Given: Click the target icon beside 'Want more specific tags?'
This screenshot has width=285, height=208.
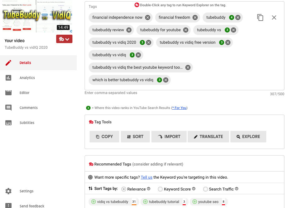Looking at the screenshot, I should [x=90, y=177].
